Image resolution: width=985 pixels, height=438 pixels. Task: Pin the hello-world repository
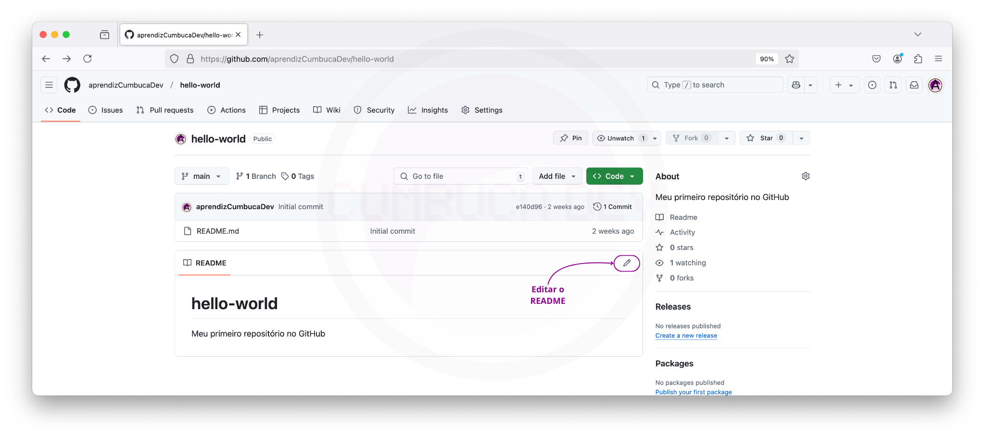[x=570, y=138]
